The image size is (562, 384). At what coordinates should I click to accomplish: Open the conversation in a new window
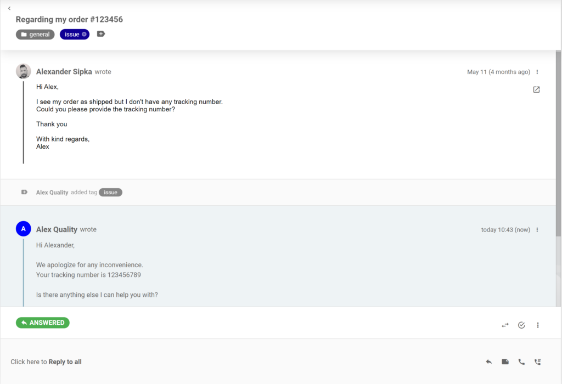tap(536, 89)
